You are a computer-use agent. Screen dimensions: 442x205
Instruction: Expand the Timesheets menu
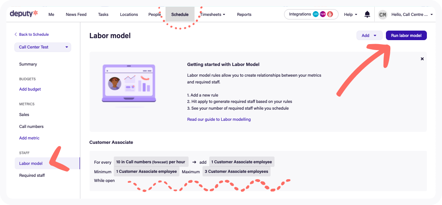tap(212, 14)
